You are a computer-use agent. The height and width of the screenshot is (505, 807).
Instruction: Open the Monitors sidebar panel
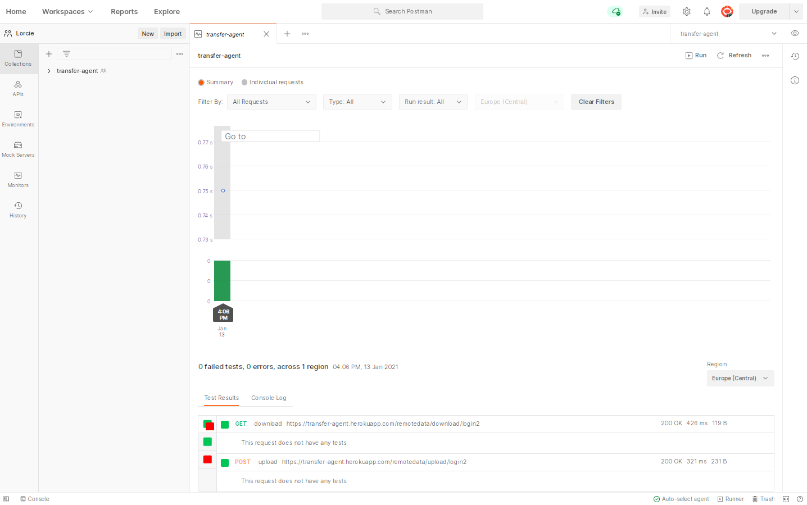point(18,180)
